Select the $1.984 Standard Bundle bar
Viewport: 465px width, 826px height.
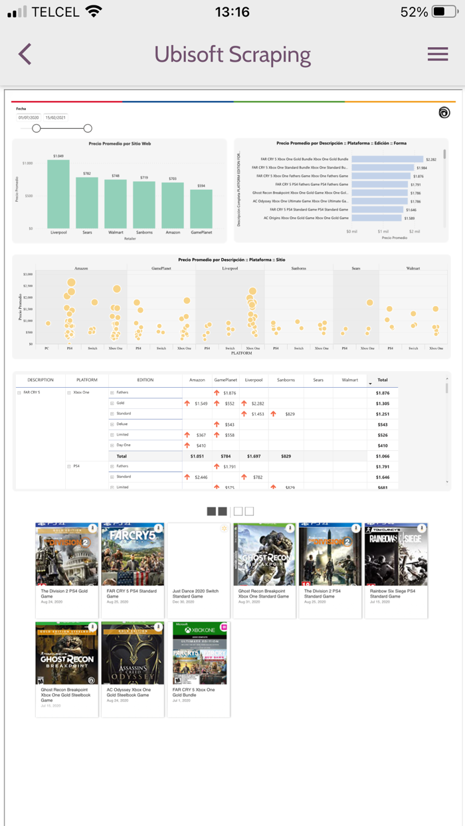(x=383, y=168)
